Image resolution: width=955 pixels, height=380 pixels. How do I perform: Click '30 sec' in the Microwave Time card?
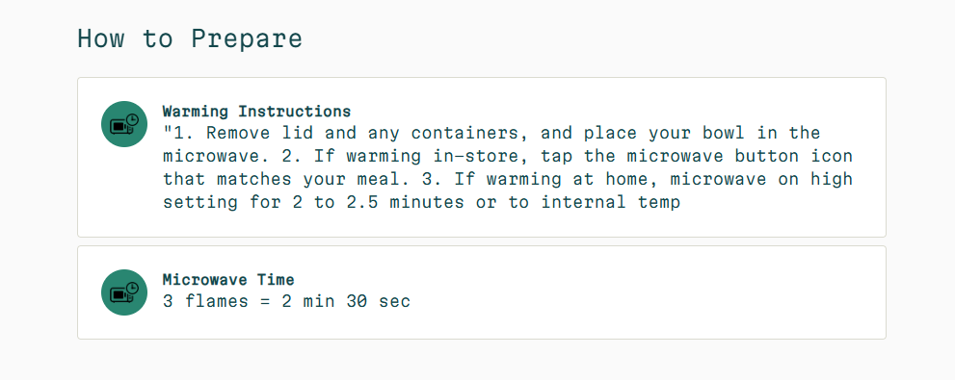coord(379,301)
